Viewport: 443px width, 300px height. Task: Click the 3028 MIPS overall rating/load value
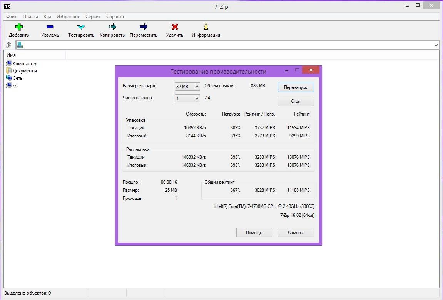[265, 190]
